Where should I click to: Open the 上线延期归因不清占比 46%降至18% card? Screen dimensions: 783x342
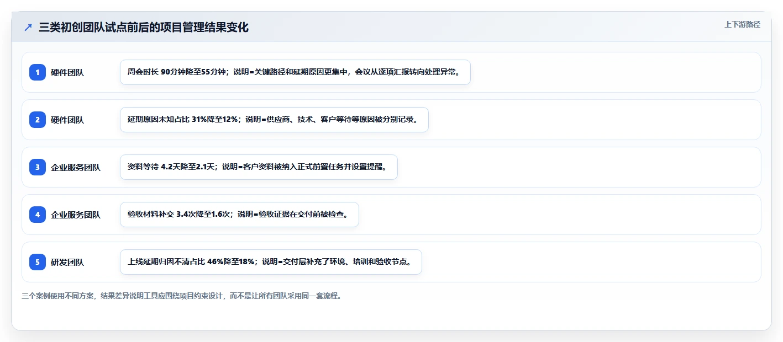point(271,262)
